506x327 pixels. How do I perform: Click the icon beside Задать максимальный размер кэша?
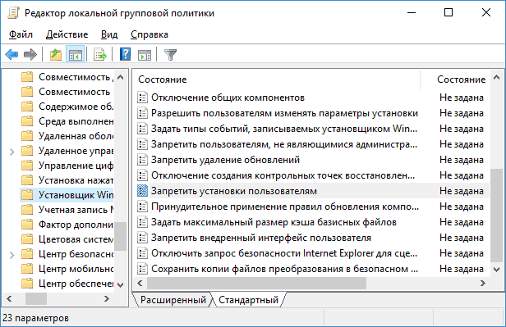[x=142, y=222]
